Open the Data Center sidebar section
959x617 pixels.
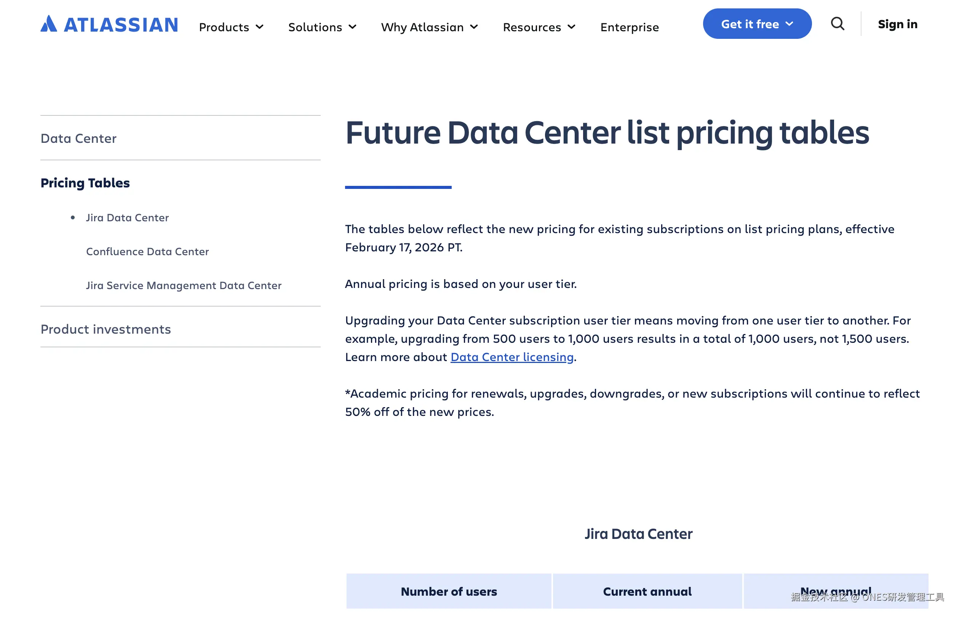tap(78, 138)
